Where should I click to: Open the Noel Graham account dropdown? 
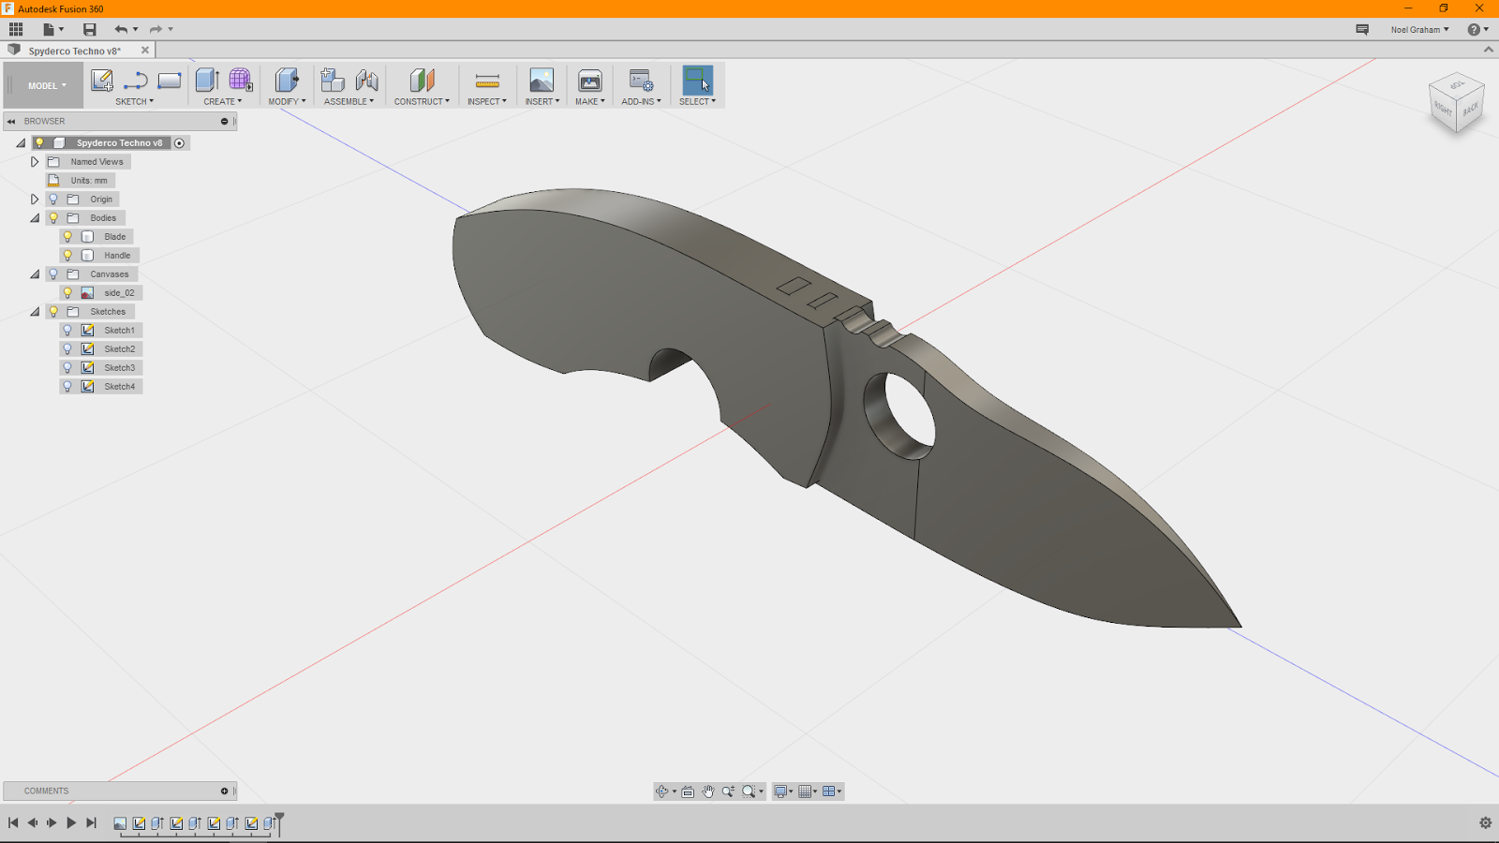[x=1419, y=29]
